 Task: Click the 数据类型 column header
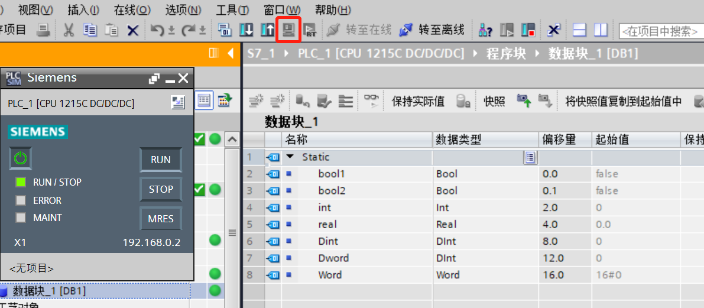485,140
